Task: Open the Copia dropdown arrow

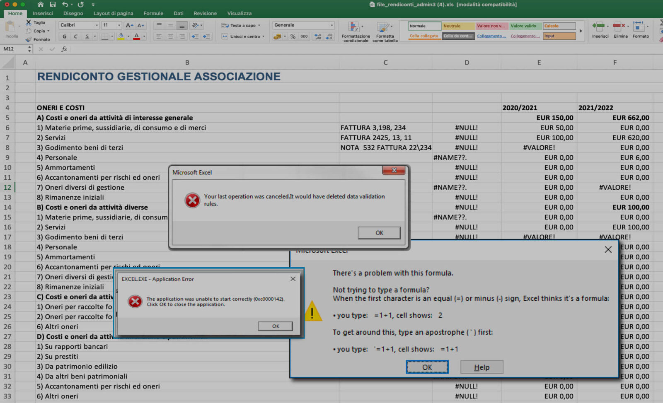Action: pos(48,31)
